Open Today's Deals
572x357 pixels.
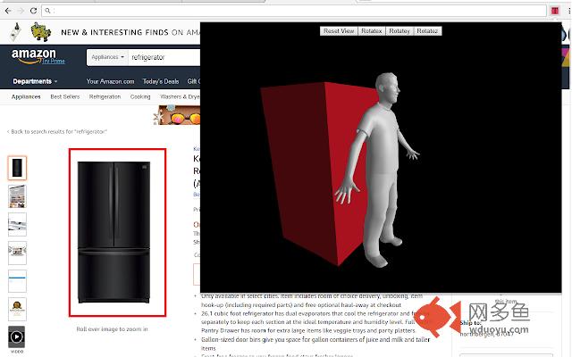(x=161, y=81)
